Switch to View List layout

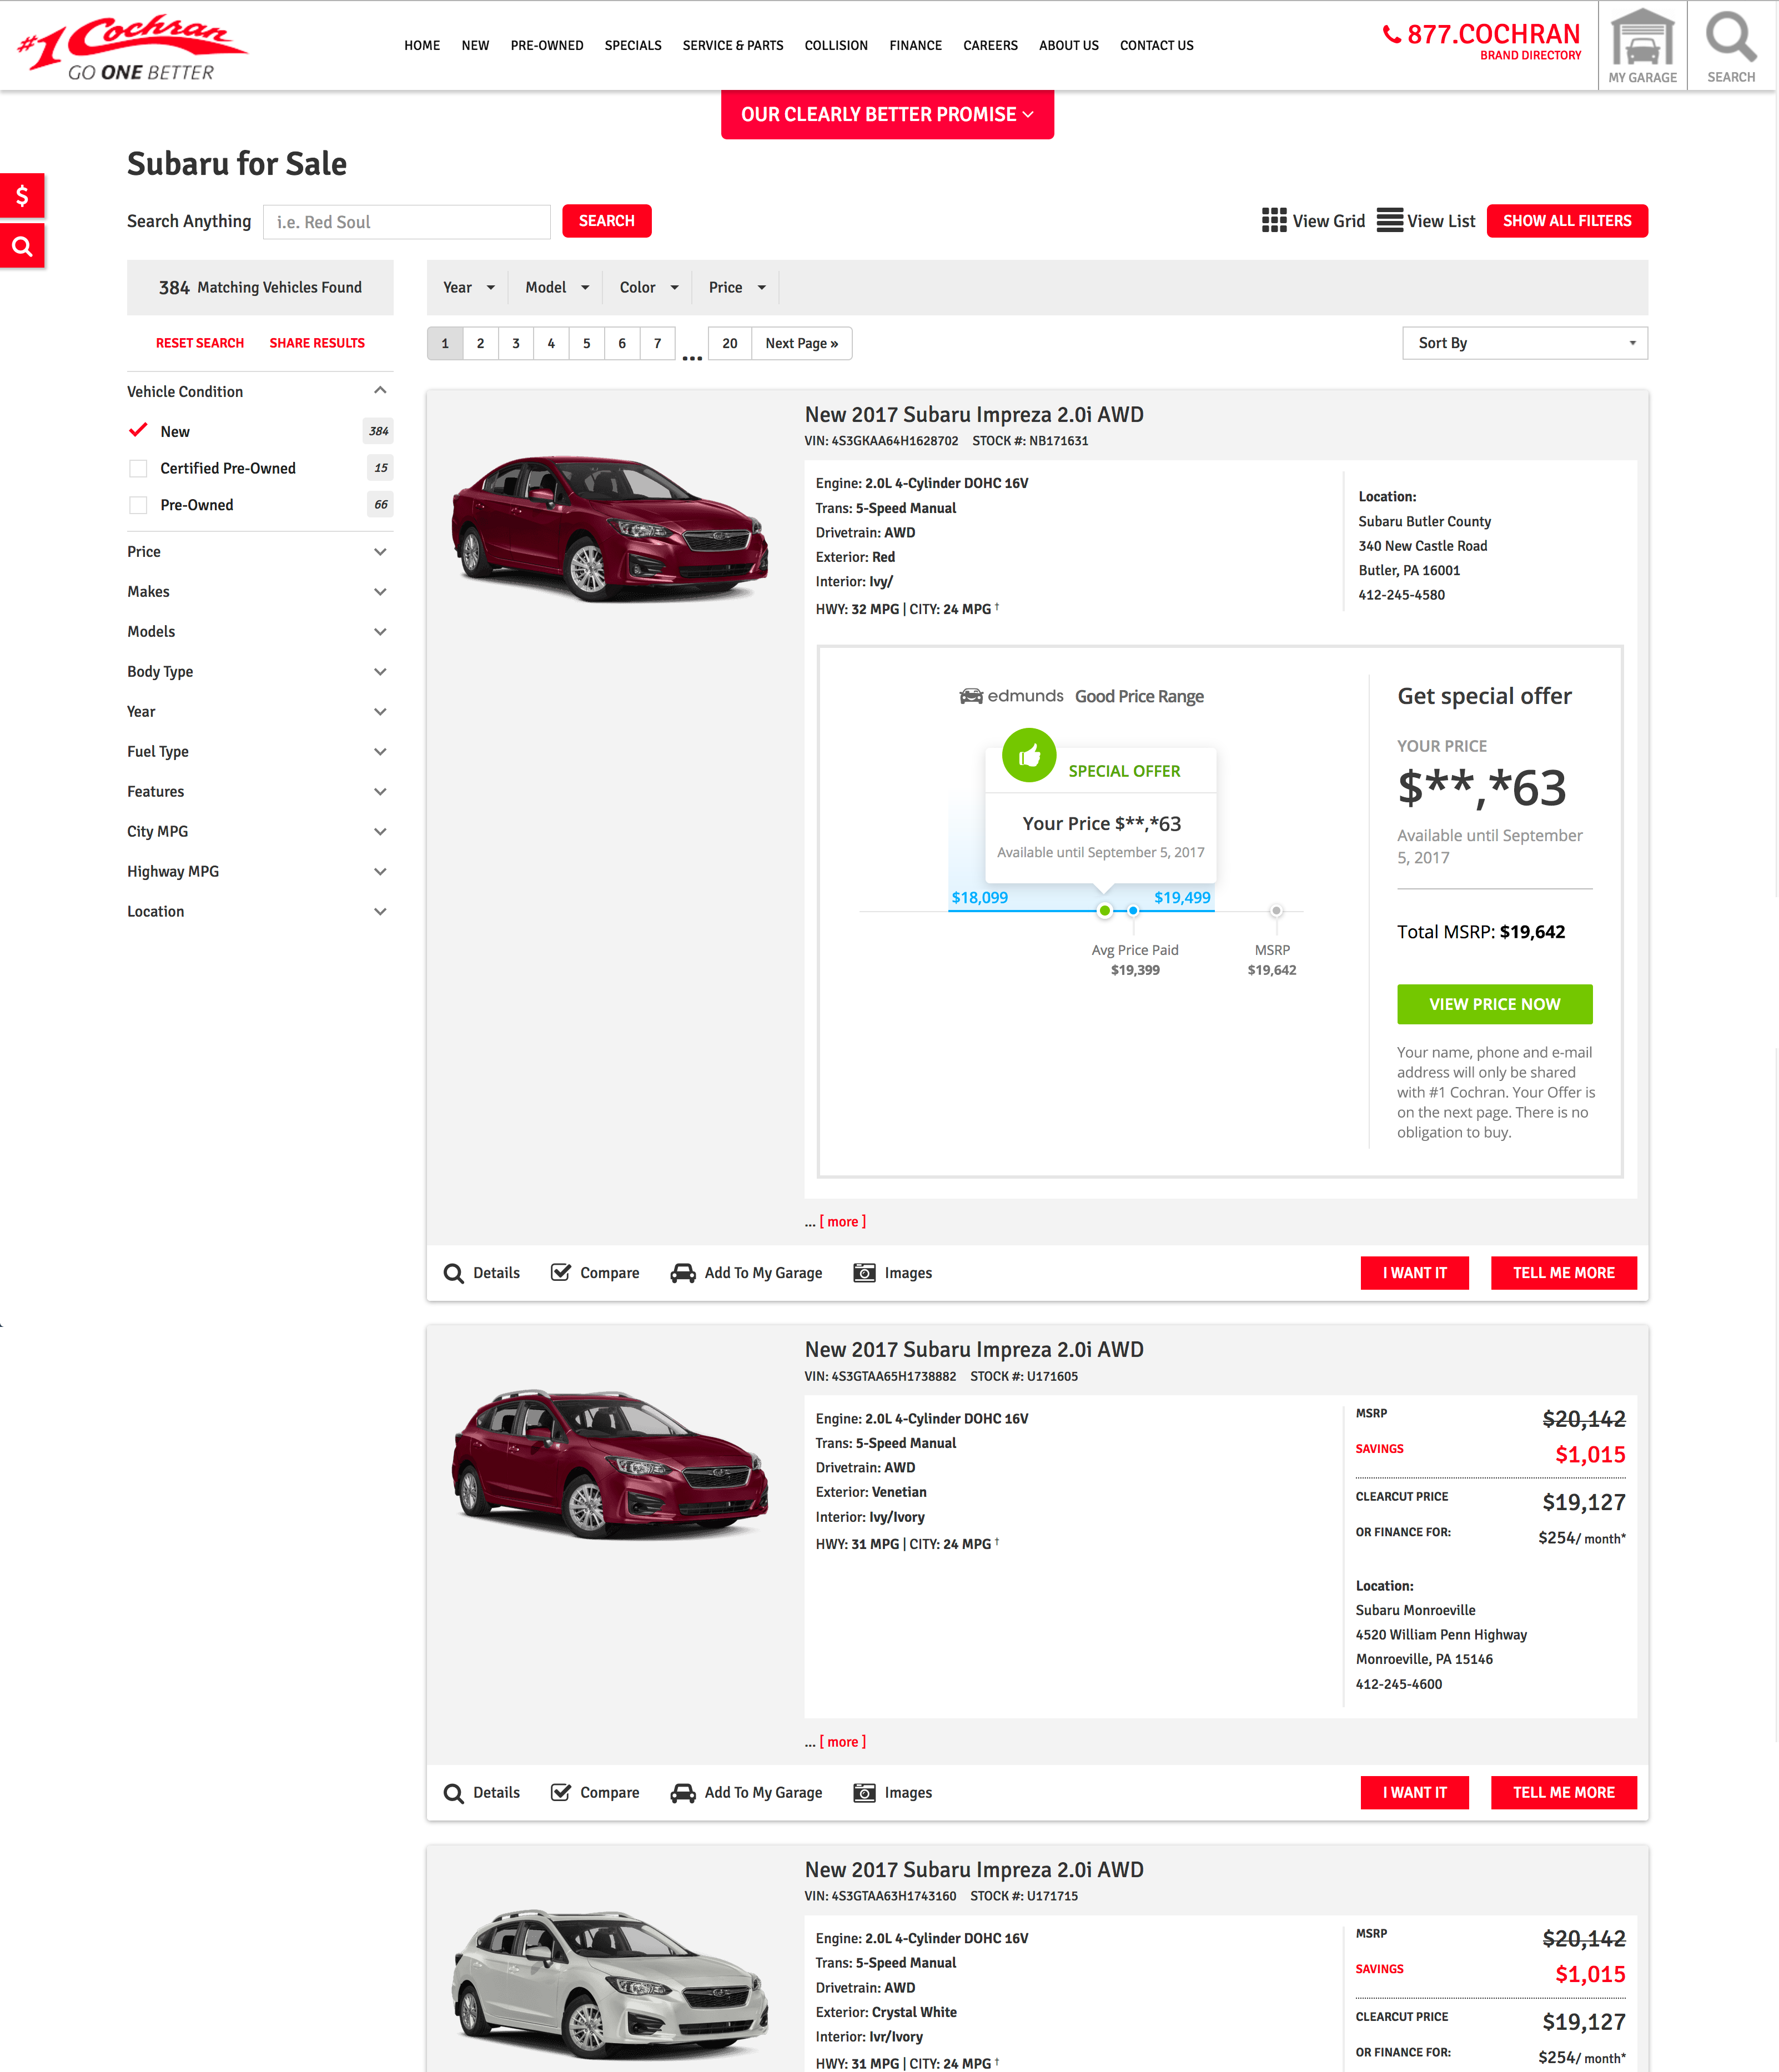click(1425, 221)
